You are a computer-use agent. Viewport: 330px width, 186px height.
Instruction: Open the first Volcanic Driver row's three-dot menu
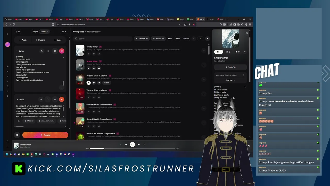pos(204,79)
